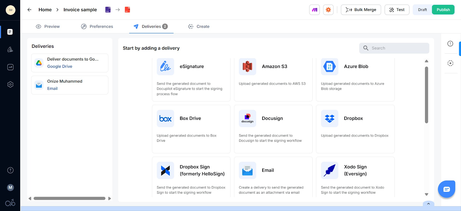This screenshot has height=211, width=461.
Task: Click the breadcrumb chevron after Home
Action: (x=57, y=10)
